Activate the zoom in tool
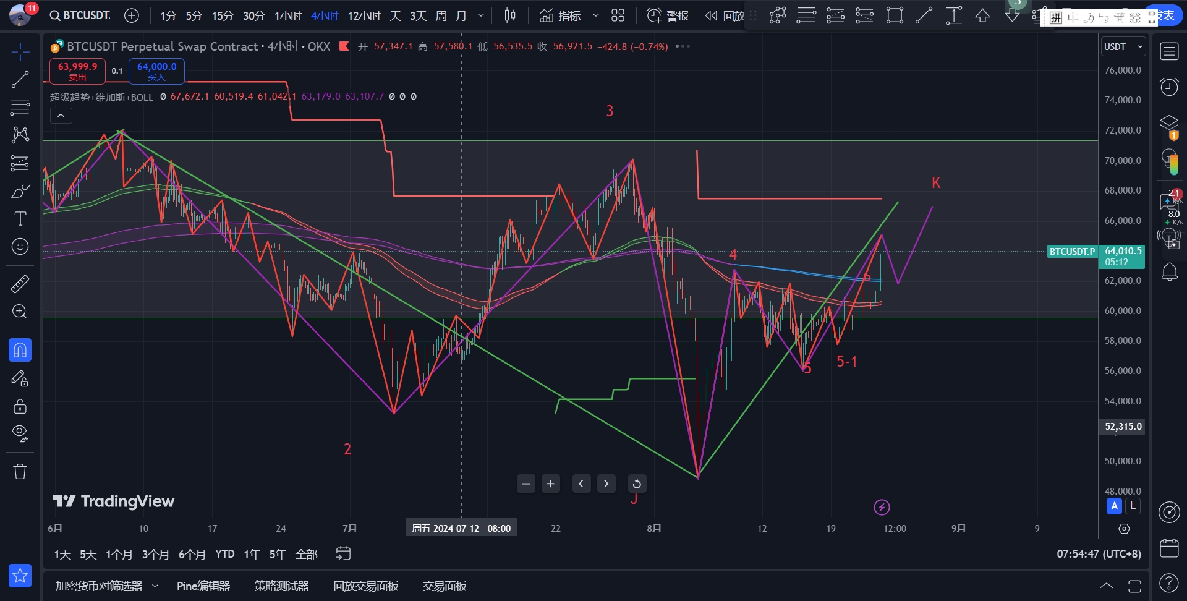1187x601 pixels. pyautogui.click(x=20, y=312)
